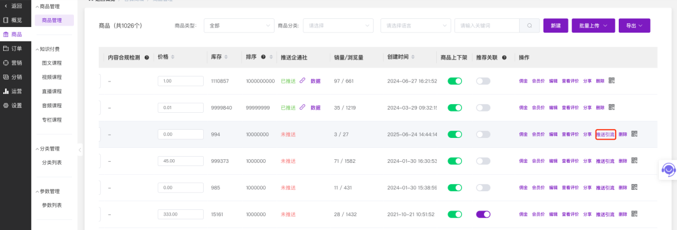Click the highlighted 推送引流 link

point(605,134)
